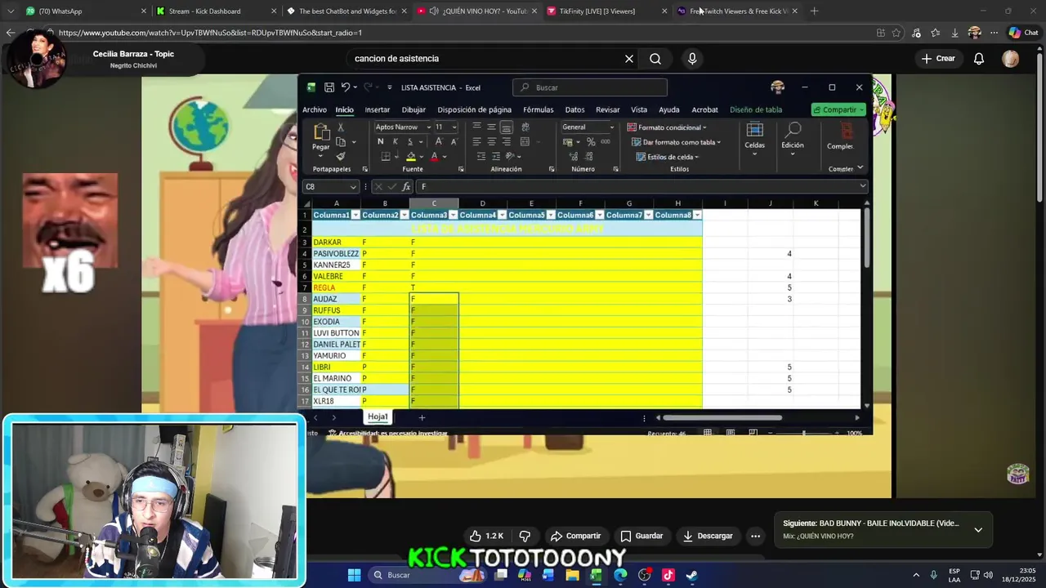Click the green Compartir button in Excel
1046x588 pixels.
[838, 109]
